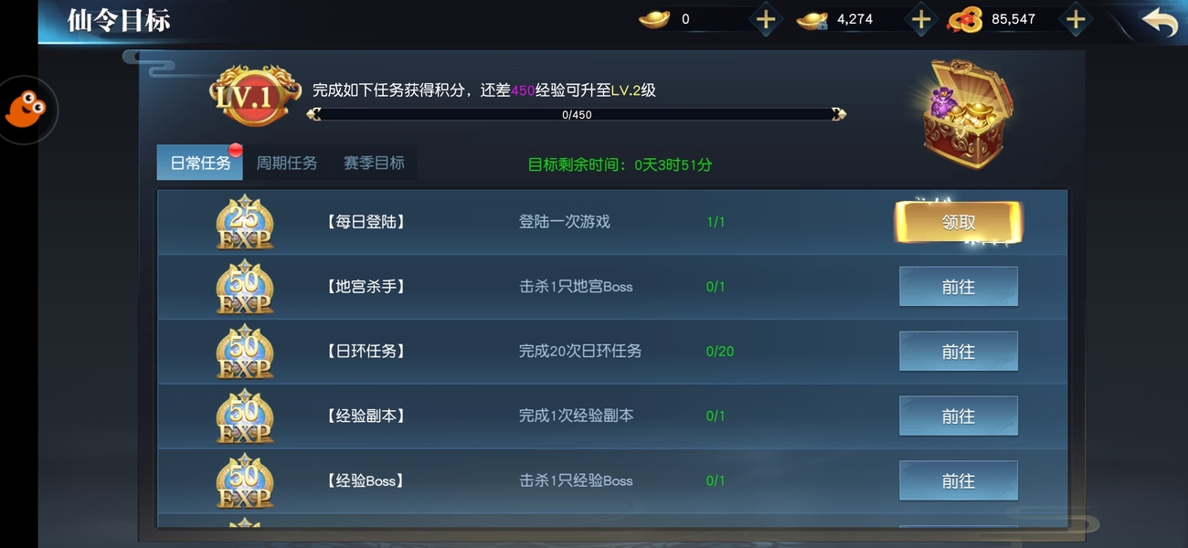The width and height of the screenshot is (1188, 548).
Task: Add coins via the plus beside 85,547
Action: (x=1077, y=19)
